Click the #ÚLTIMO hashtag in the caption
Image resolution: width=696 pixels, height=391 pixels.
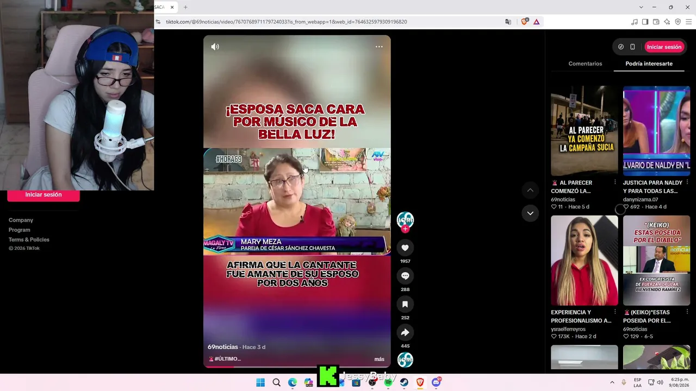coord(227,359)
